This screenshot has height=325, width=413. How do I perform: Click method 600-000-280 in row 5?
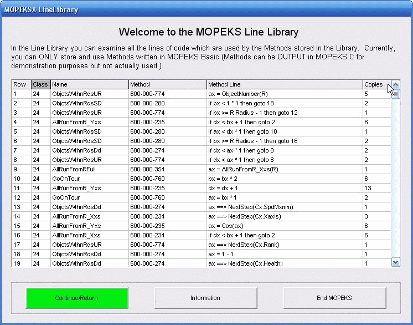coord(168,131)
